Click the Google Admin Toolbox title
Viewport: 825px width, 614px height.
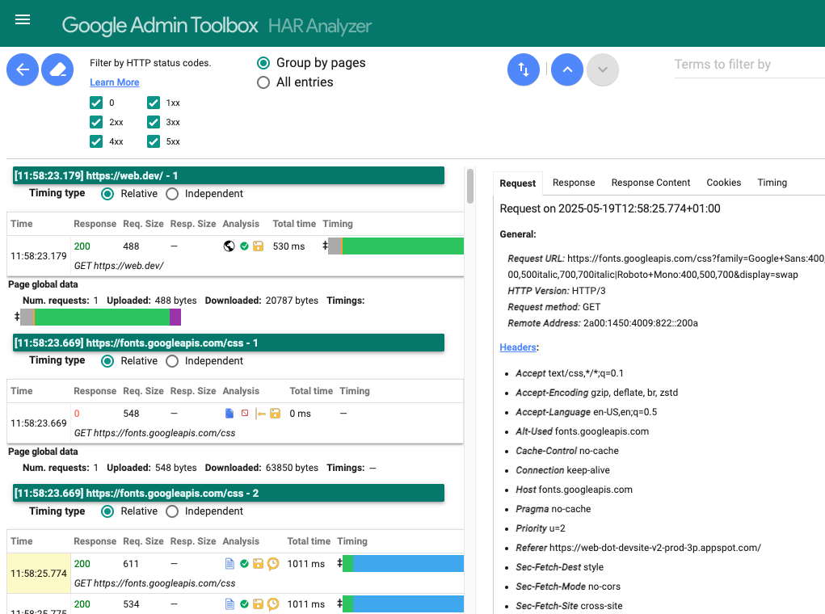point(160,25)
